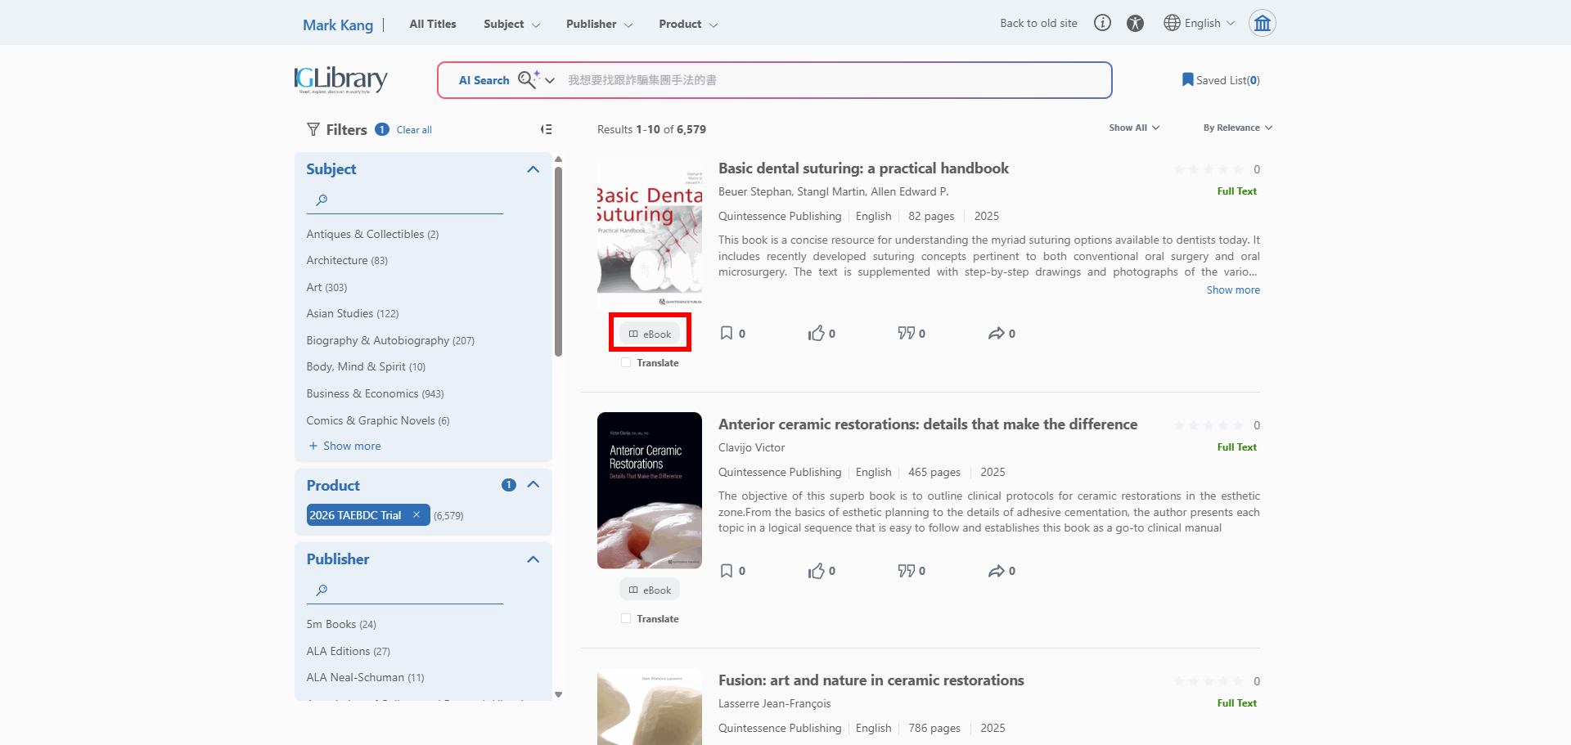Bookmark the Basic dental suturing book
The image size is (1571, 745).
point(726,333)
